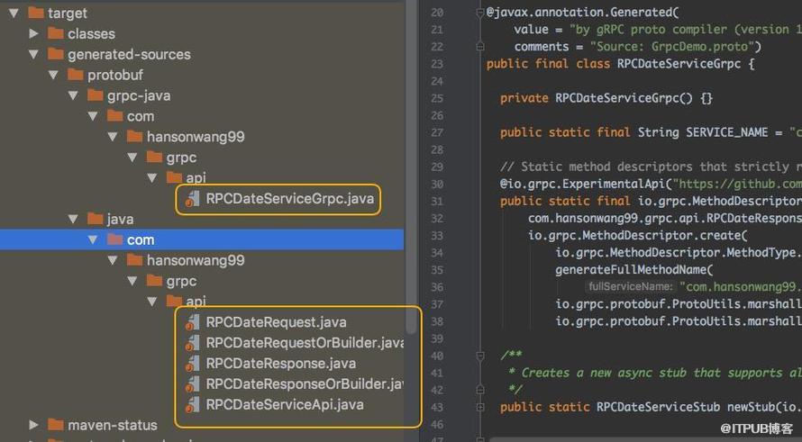Select the maven-status tree row
Screen dimensions: 802x442
point(202,425)
